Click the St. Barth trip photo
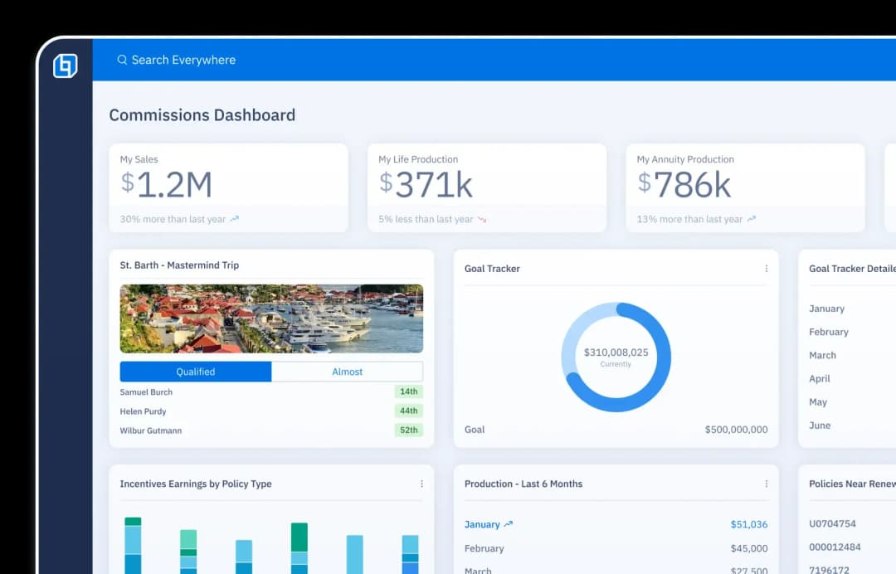 tap(271, 319)
